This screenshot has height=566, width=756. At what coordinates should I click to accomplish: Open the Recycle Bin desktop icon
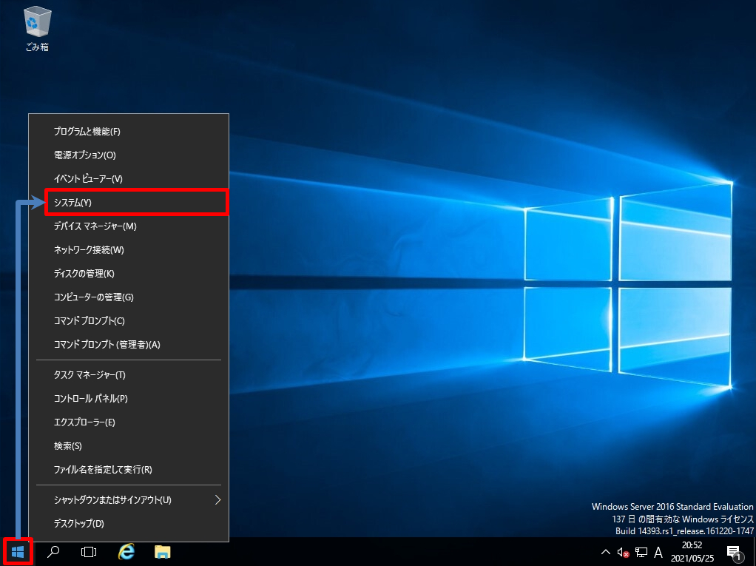click(37, 28)
